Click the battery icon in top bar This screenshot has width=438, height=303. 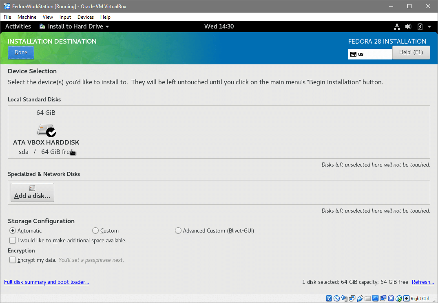tap(420, 26)
